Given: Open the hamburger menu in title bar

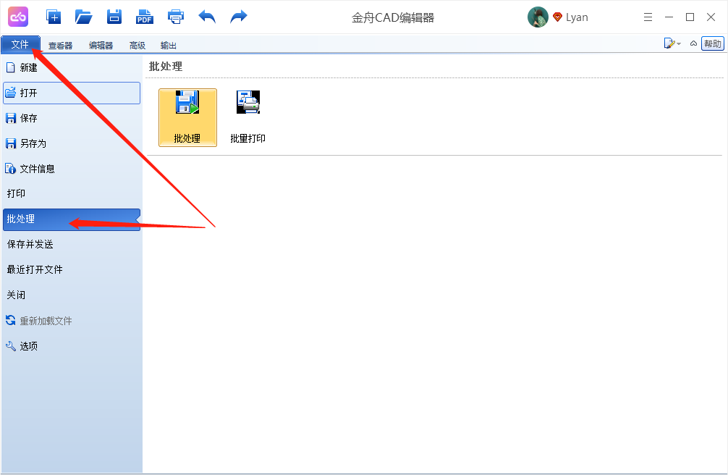Looking at the screenshot, I should [x=648, y=17].
